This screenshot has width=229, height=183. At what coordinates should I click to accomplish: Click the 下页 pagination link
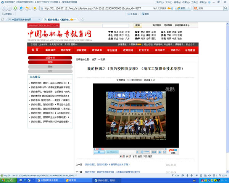(x=145, y=156)
